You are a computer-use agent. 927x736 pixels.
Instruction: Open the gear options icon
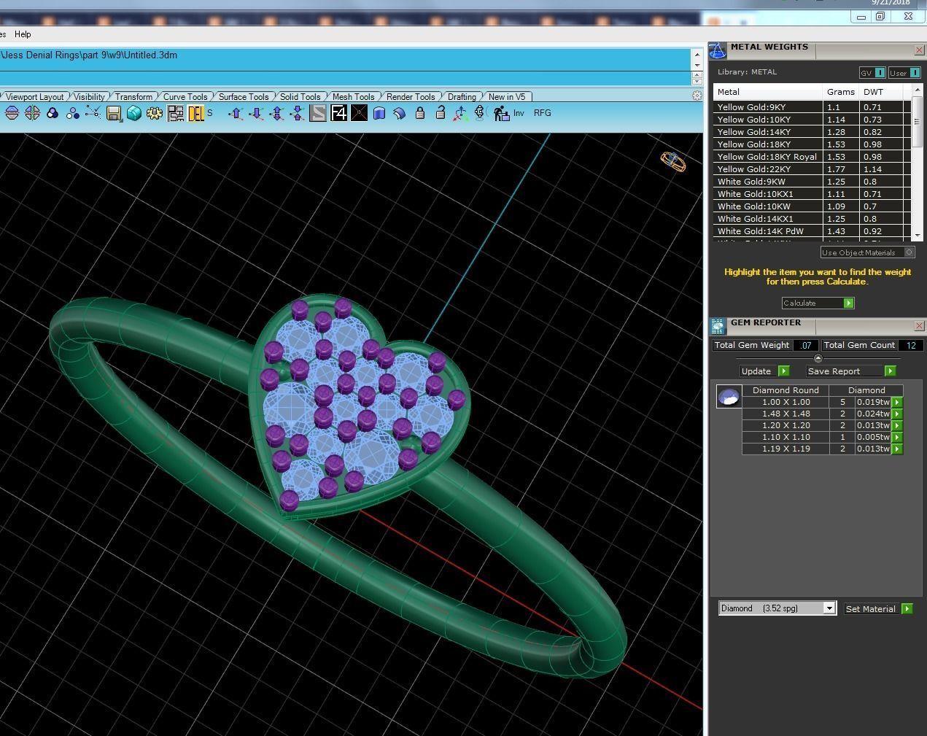tap(154, 113)
